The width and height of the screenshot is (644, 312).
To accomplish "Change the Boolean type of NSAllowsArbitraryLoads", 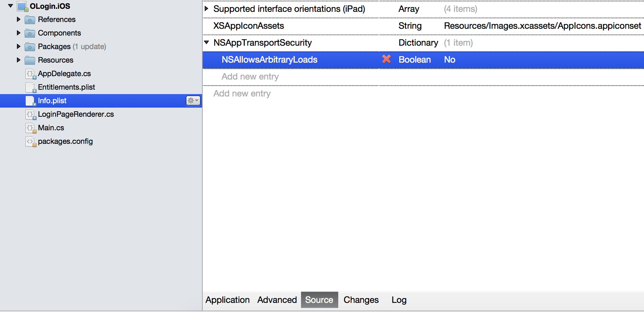I will pyautogui.click(x=415, y=60).
